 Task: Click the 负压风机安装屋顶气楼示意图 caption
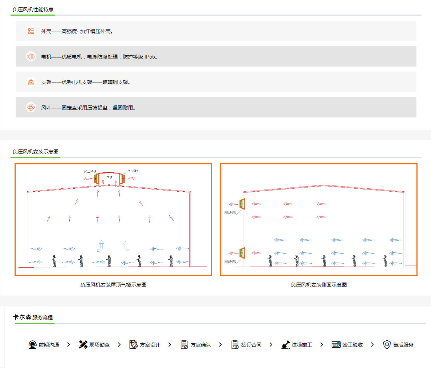pyautogui.click(x=113, y=285)
